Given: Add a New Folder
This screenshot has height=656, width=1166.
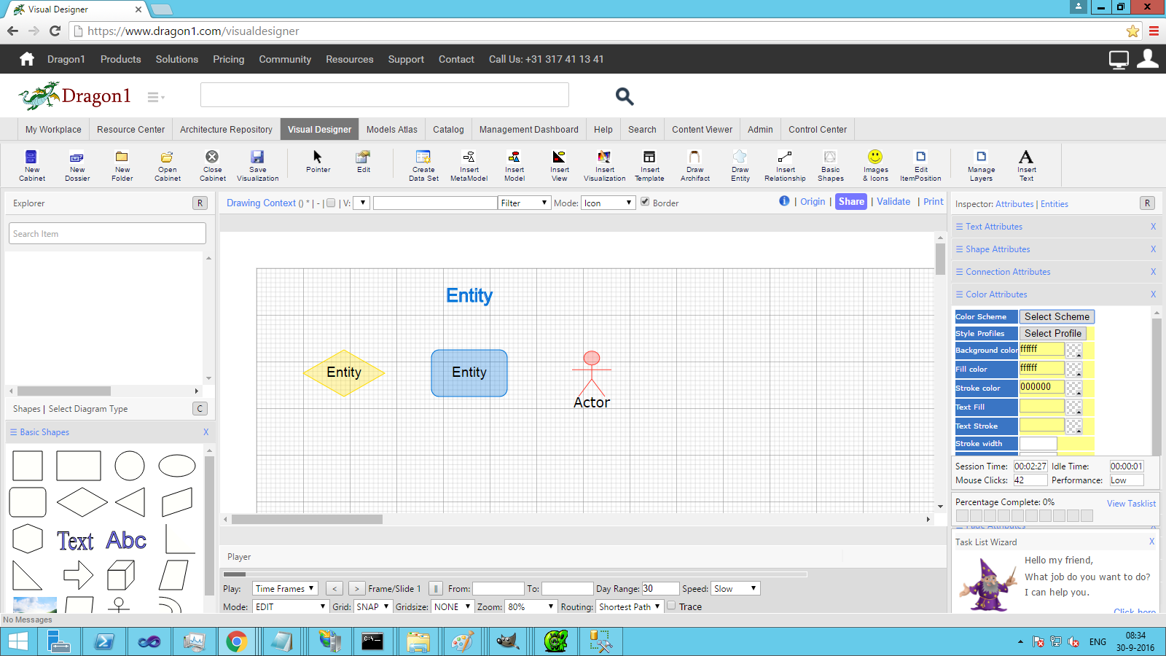Looking at the screenshot, I should (x=122, y=165).
